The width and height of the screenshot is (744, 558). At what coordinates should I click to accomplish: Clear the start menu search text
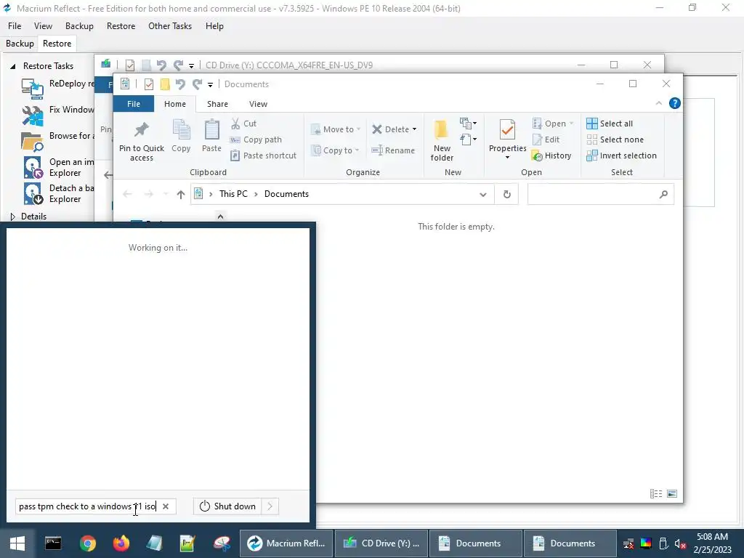[166, 506]
